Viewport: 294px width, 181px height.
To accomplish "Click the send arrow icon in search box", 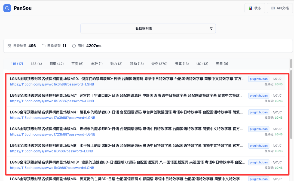I will coord(211,28).
